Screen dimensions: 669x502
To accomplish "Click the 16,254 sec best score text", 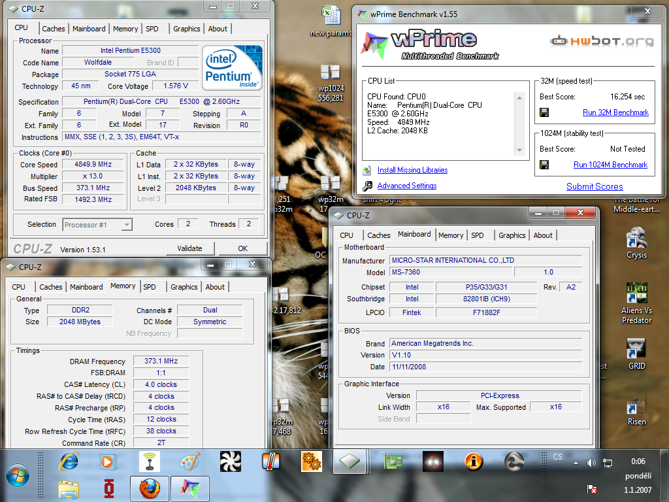I will [x=627, y=97].
